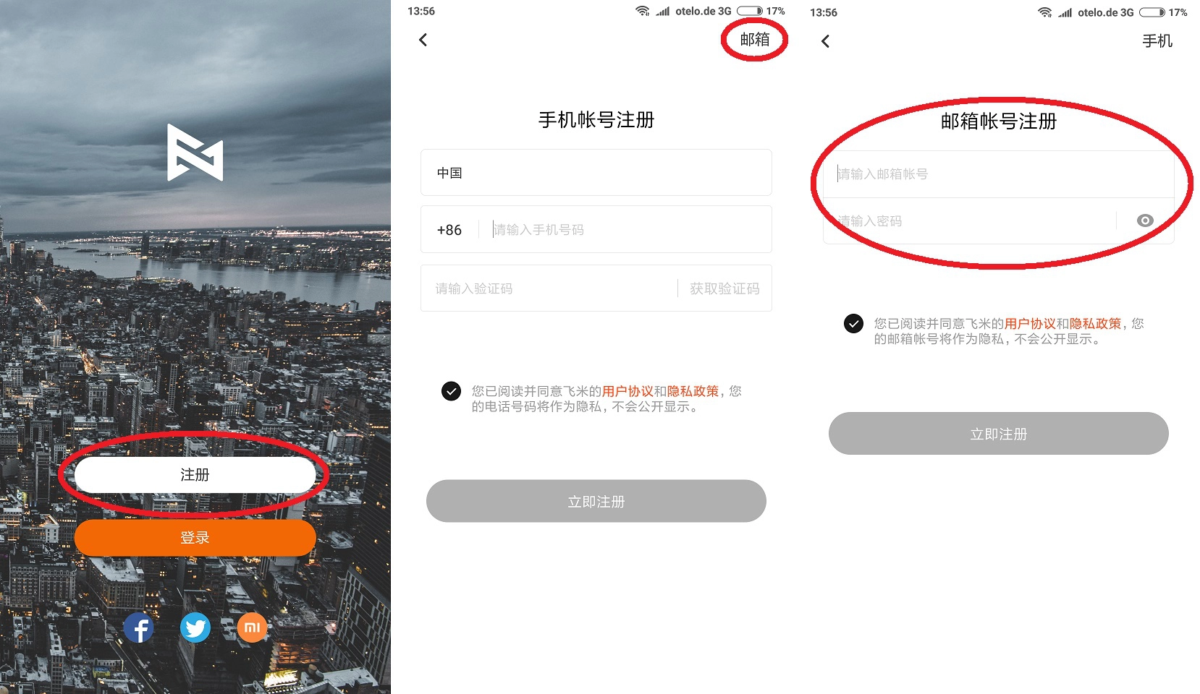The height and width of the screenshot is (694, 1200).
Task: Tap Wi-Fi status icon on email registration screen
Action: (1044, 12)
